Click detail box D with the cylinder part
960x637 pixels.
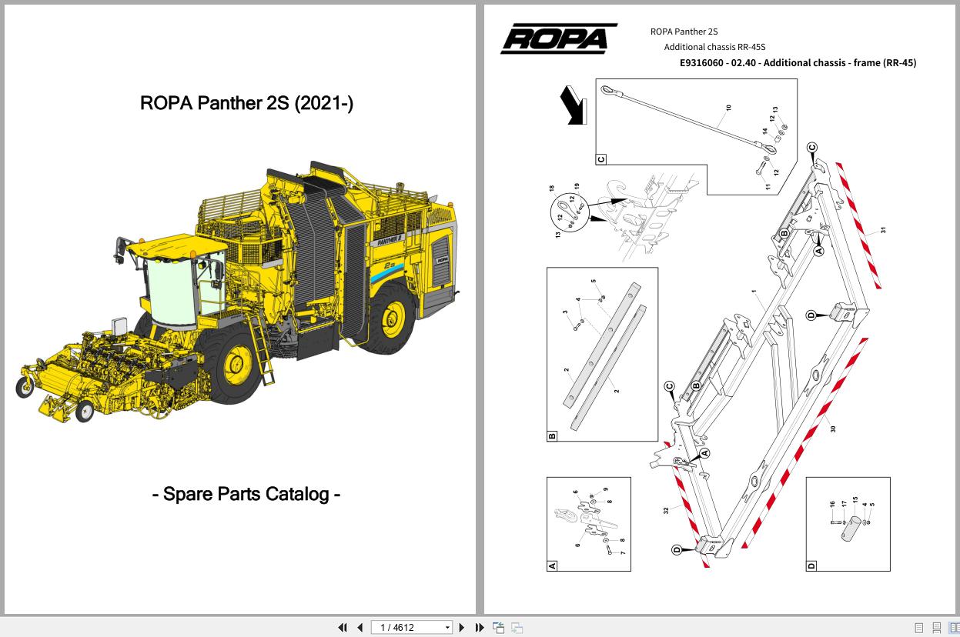coord(848,524)
